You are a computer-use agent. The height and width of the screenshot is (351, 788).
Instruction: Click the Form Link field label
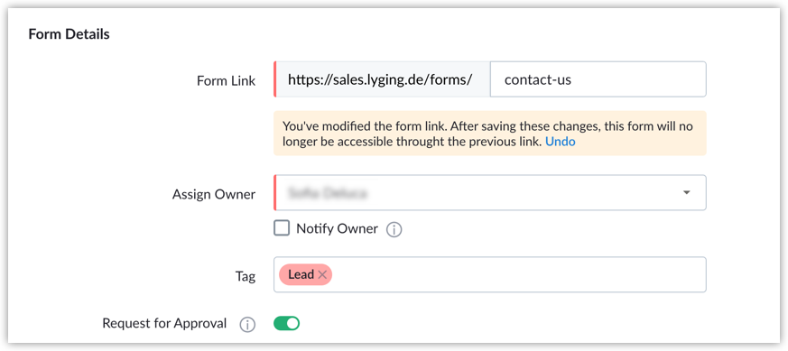227,80
